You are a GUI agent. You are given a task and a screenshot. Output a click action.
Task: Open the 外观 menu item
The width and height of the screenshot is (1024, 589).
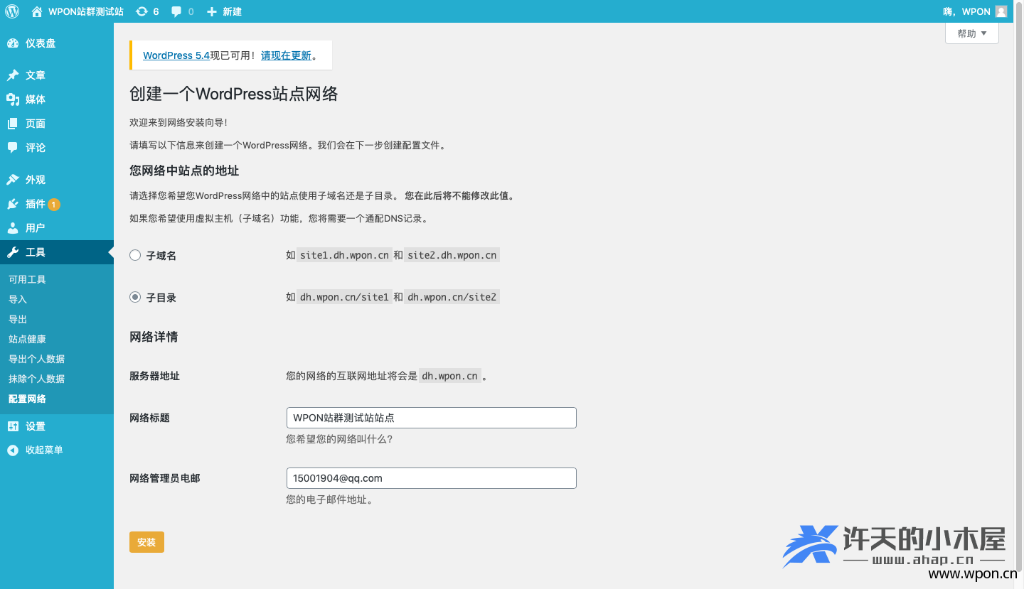[x=57, y=180]
